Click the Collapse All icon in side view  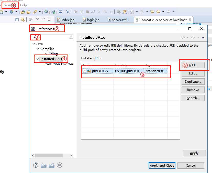(x=17, y=20)
